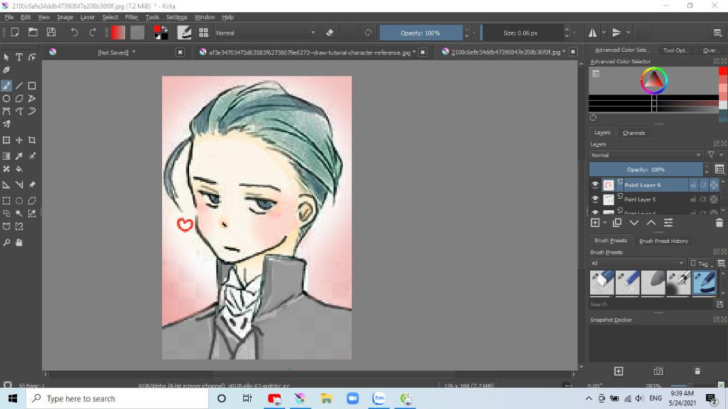Screen dimensions: 728x409
Task: Add a new paint layer
Action: [x=595, y=223]
